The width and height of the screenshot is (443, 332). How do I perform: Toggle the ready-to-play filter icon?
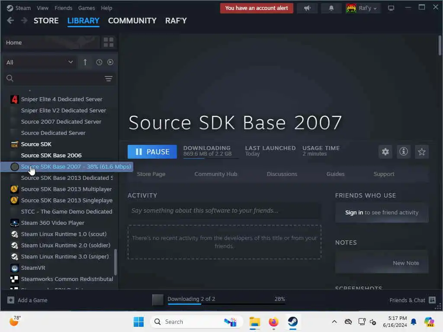coord(110,62)
